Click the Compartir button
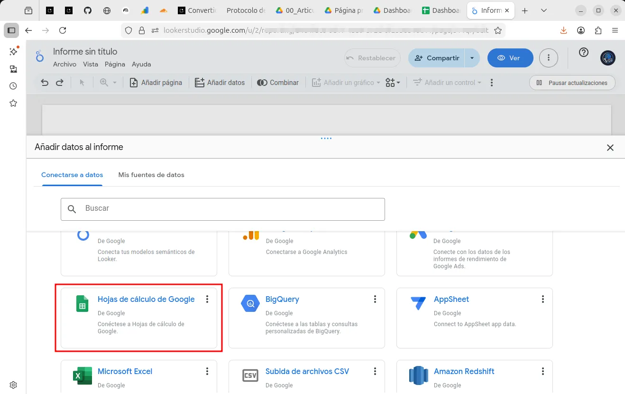The image size is (625, 394). [437, 58]
